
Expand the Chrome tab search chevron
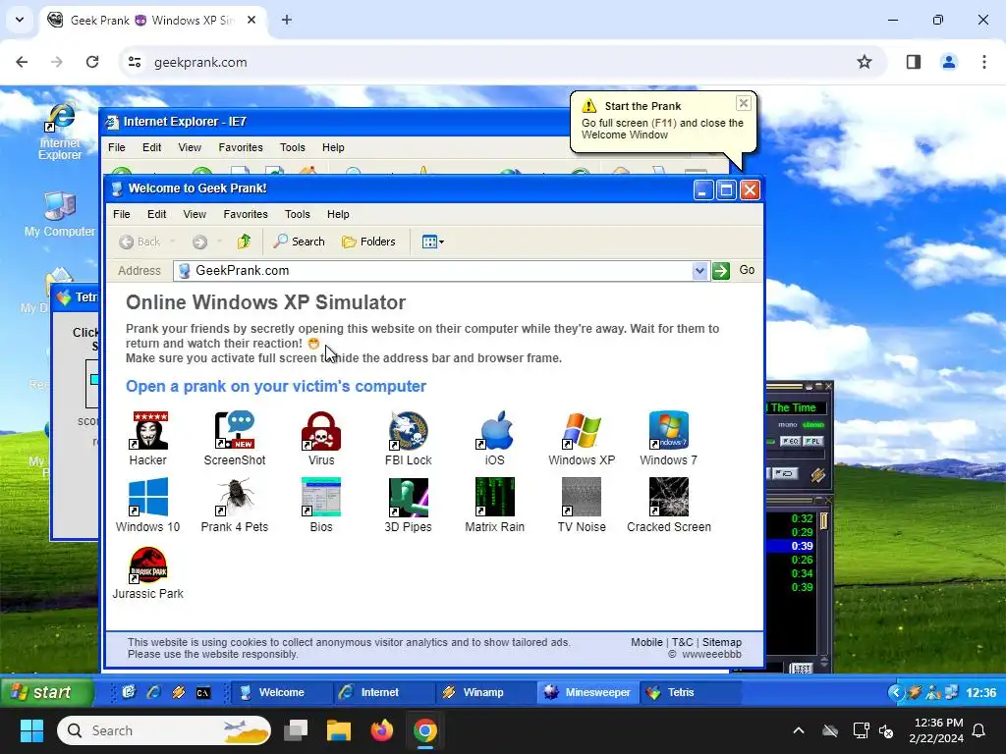point(20,20)
